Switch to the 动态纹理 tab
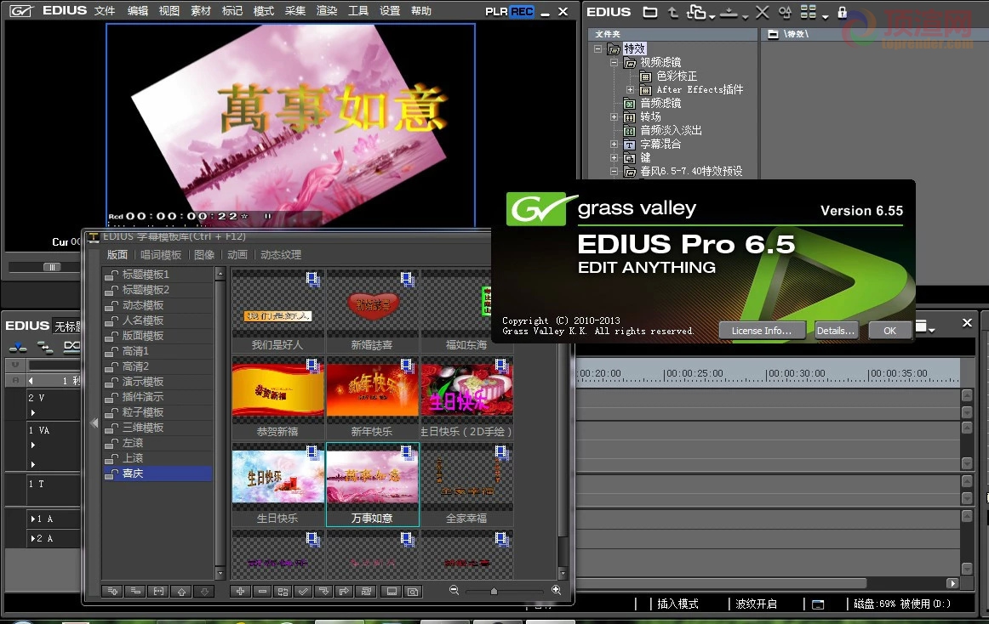Screen dimensions: 989x624 coord(281,255)
